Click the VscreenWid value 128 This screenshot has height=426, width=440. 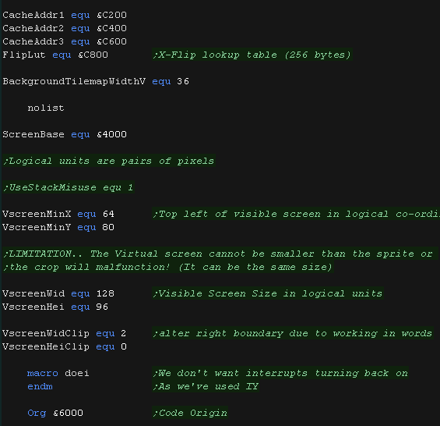click(x=105, y=293)
